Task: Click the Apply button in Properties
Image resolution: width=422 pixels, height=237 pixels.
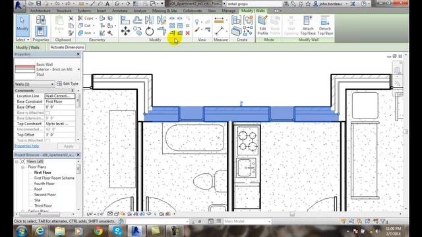Action: coord(69,146)
